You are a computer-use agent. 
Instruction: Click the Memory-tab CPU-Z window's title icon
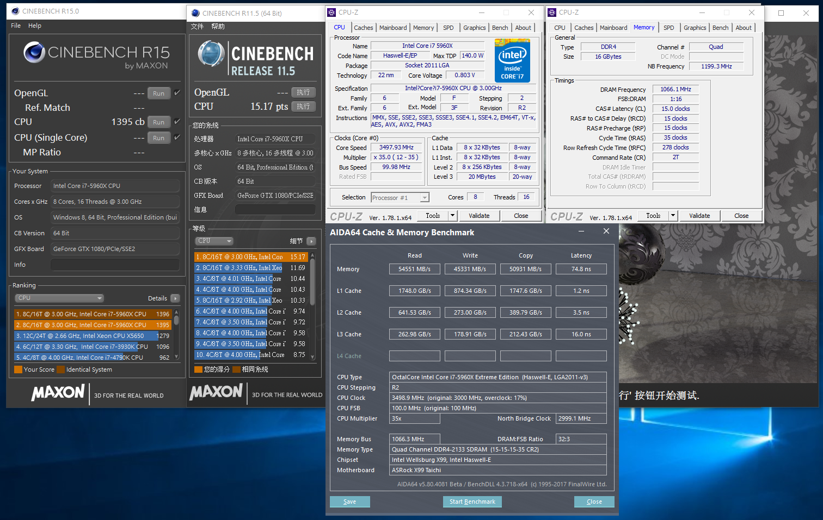click(x=552, y=12)
